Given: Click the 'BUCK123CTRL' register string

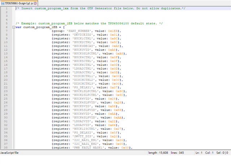Looking at the screenshot, I should pos(84,129).
